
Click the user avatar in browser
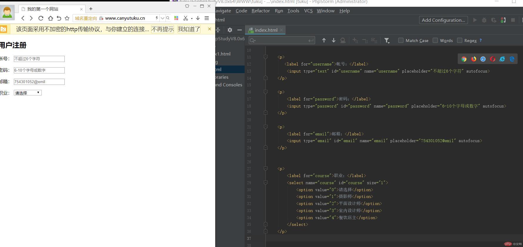click(7, 12)
